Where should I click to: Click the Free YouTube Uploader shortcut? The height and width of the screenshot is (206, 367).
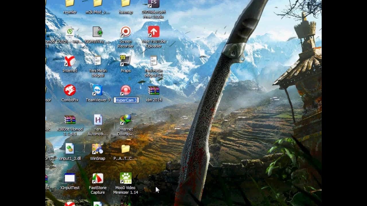click(154, 32)
